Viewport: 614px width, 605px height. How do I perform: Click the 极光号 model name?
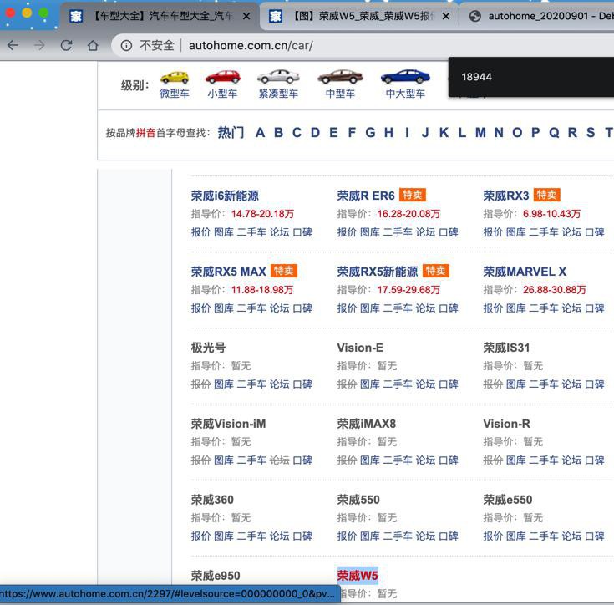coord(208,348)
